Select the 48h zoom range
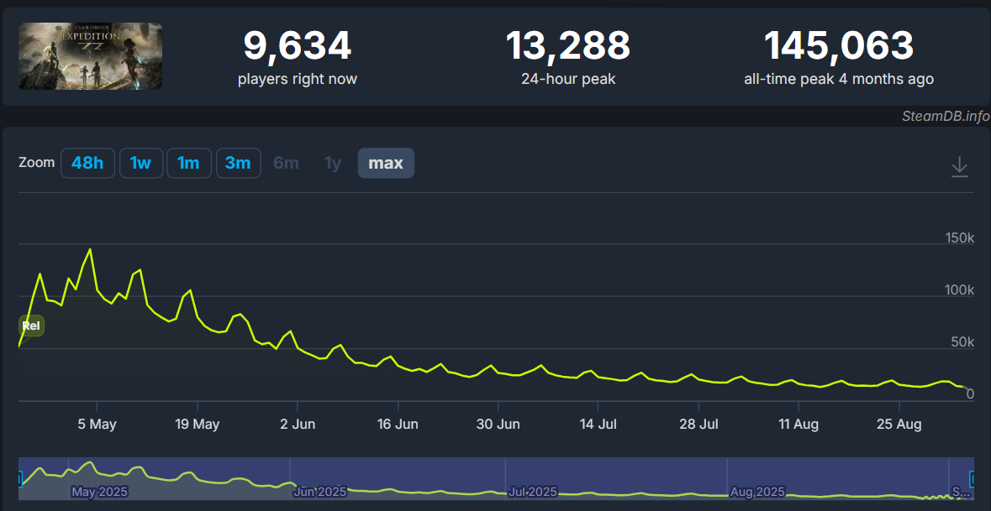Image resolution: width=991 pixels, height=511 pixels. point(87,163)
